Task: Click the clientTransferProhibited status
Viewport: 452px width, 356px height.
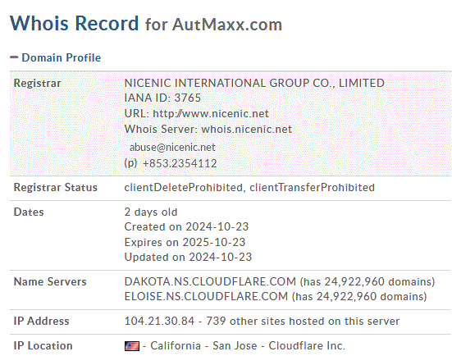Action: 313,187
